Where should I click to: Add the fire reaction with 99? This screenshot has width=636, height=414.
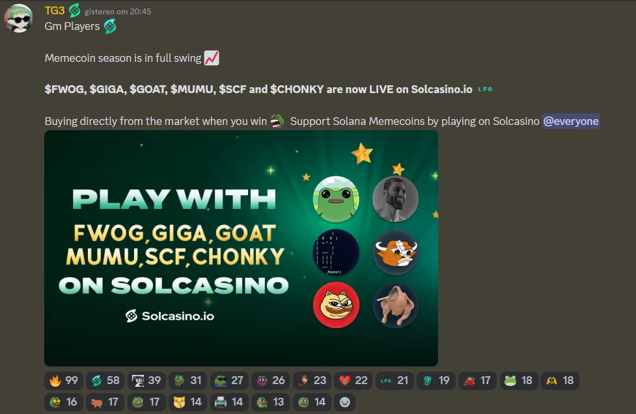click(64, 380)
